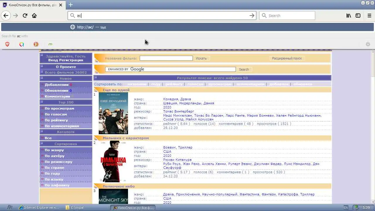Open Windows Start button in taskbar
375x211 pixels.
click(10, 207)
